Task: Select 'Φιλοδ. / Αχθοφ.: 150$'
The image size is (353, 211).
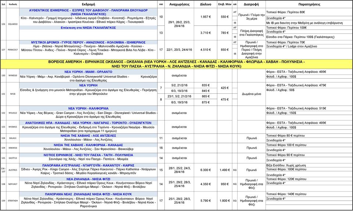Action: point(281,113)
